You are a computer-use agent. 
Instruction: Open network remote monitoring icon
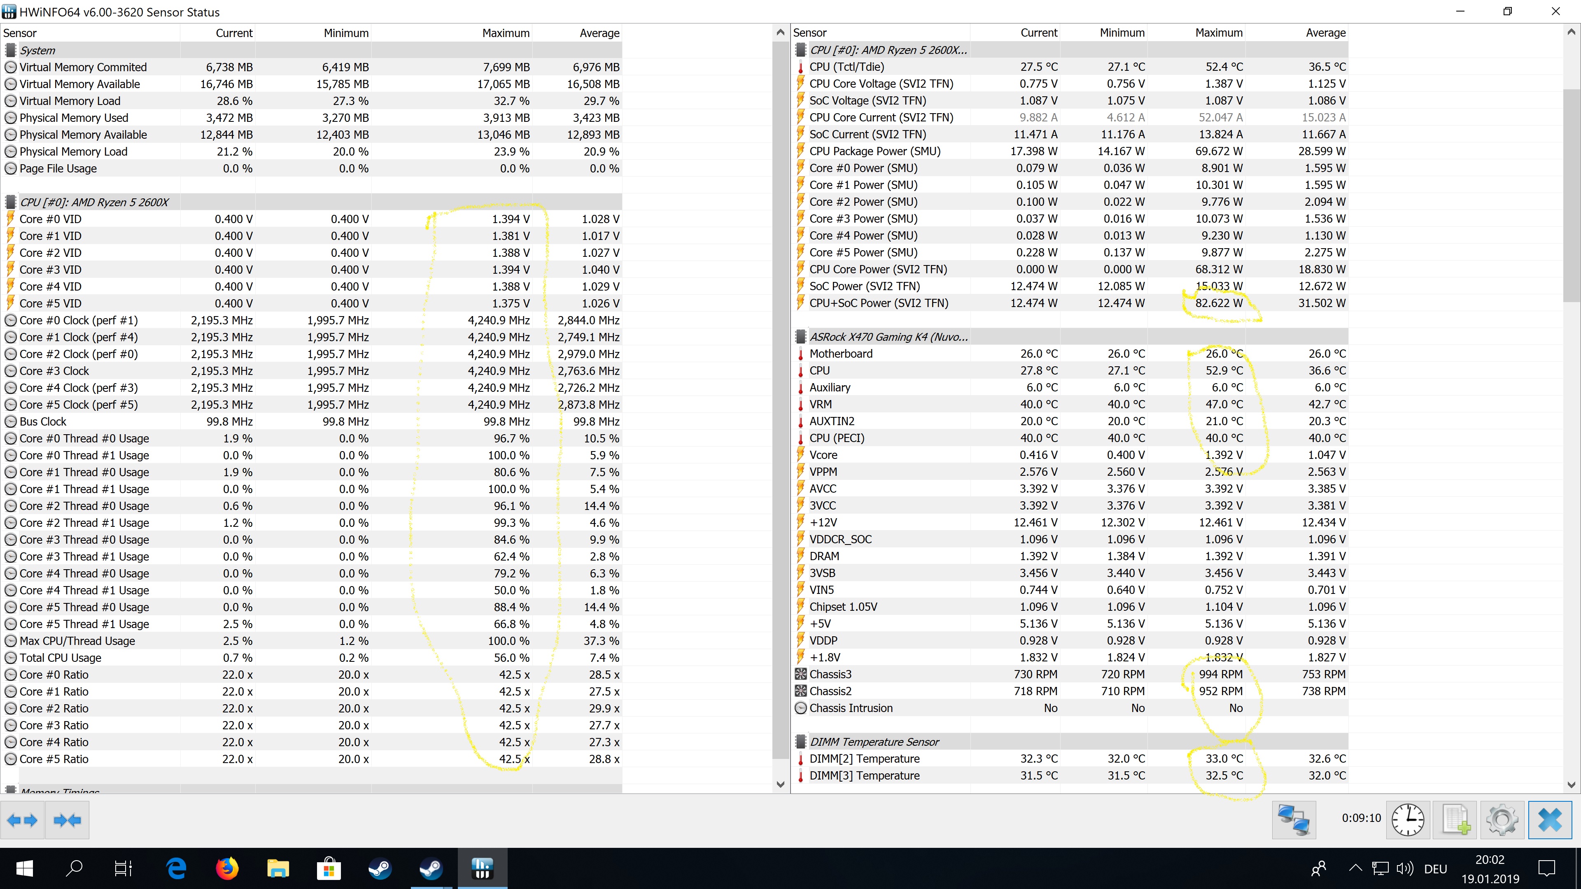[x=1293, y=820]
